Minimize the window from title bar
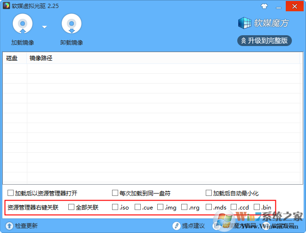The width and height of the screenshot is (306, 233). point(279,6)
